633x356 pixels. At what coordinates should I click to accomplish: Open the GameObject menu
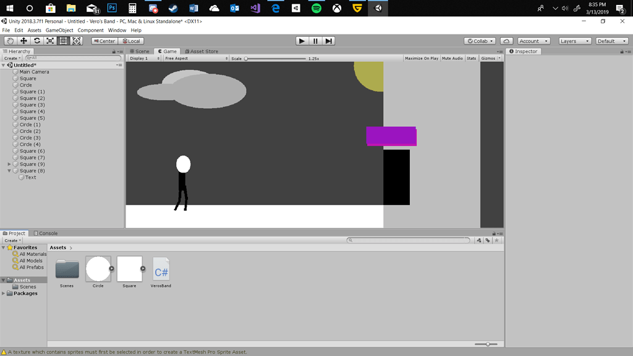tap(59, 30)
